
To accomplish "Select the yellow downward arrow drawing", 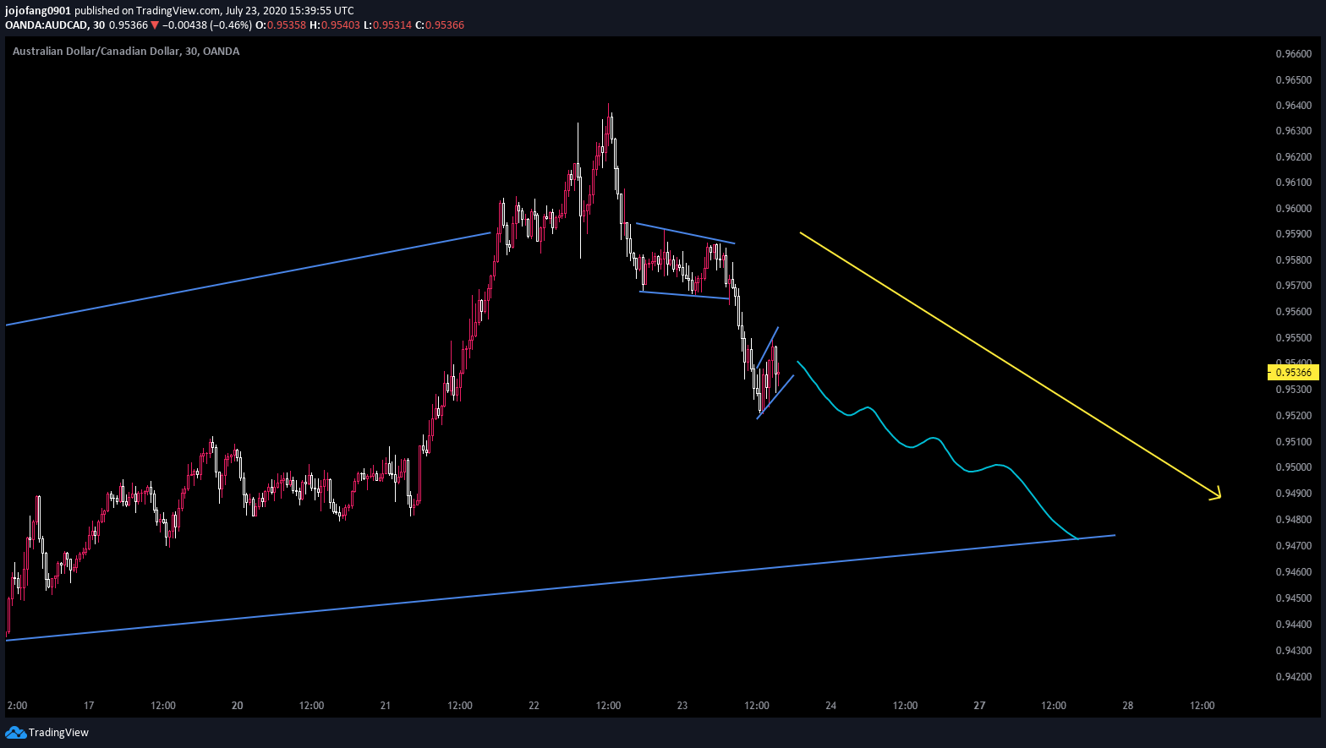I will [1010, 364].
